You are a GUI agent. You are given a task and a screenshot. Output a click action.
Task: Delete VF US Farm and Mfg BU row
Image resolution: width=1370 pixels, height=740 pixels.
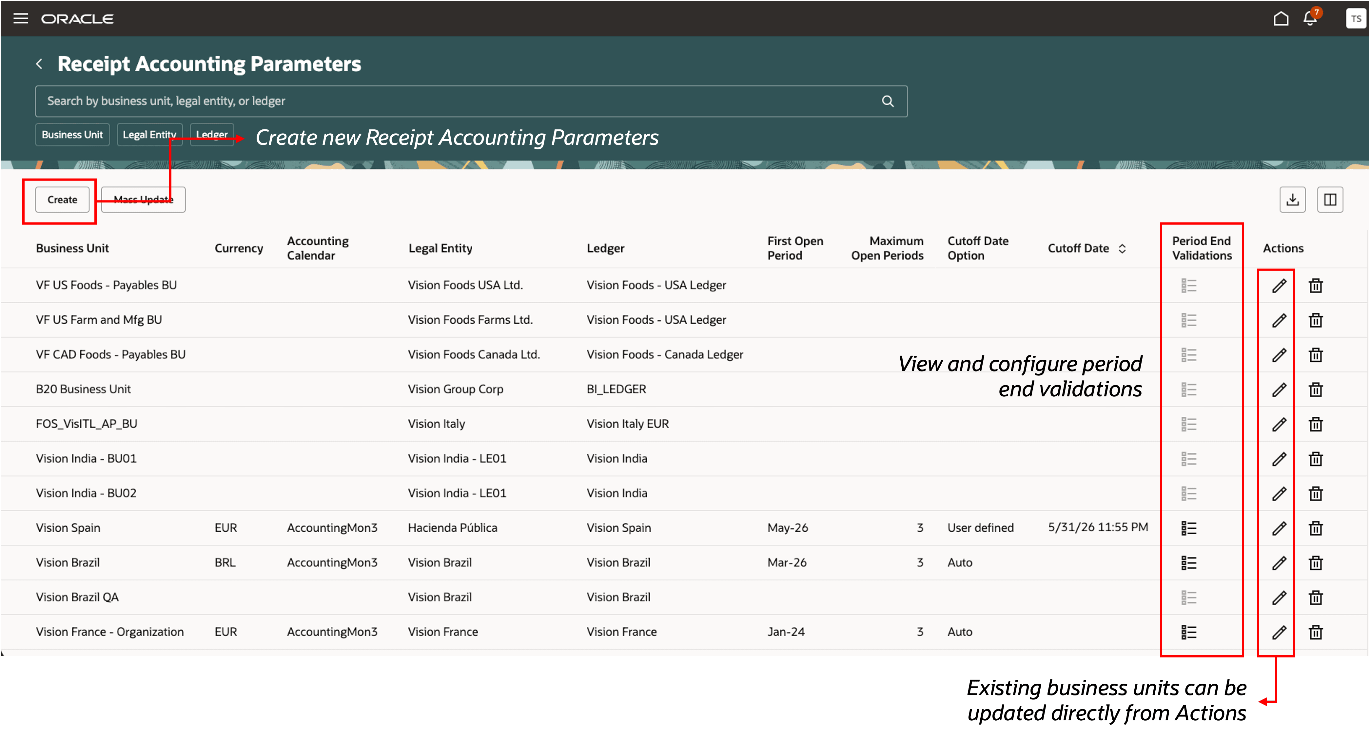coord(1316,320)
